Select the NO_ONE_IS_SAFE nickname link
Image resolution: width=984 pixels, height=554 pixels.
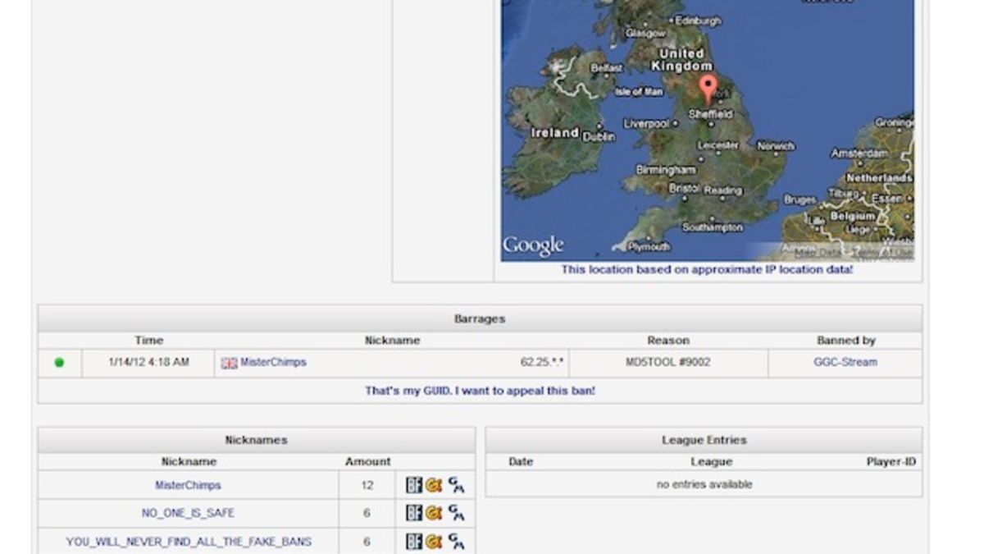point(188,513)
